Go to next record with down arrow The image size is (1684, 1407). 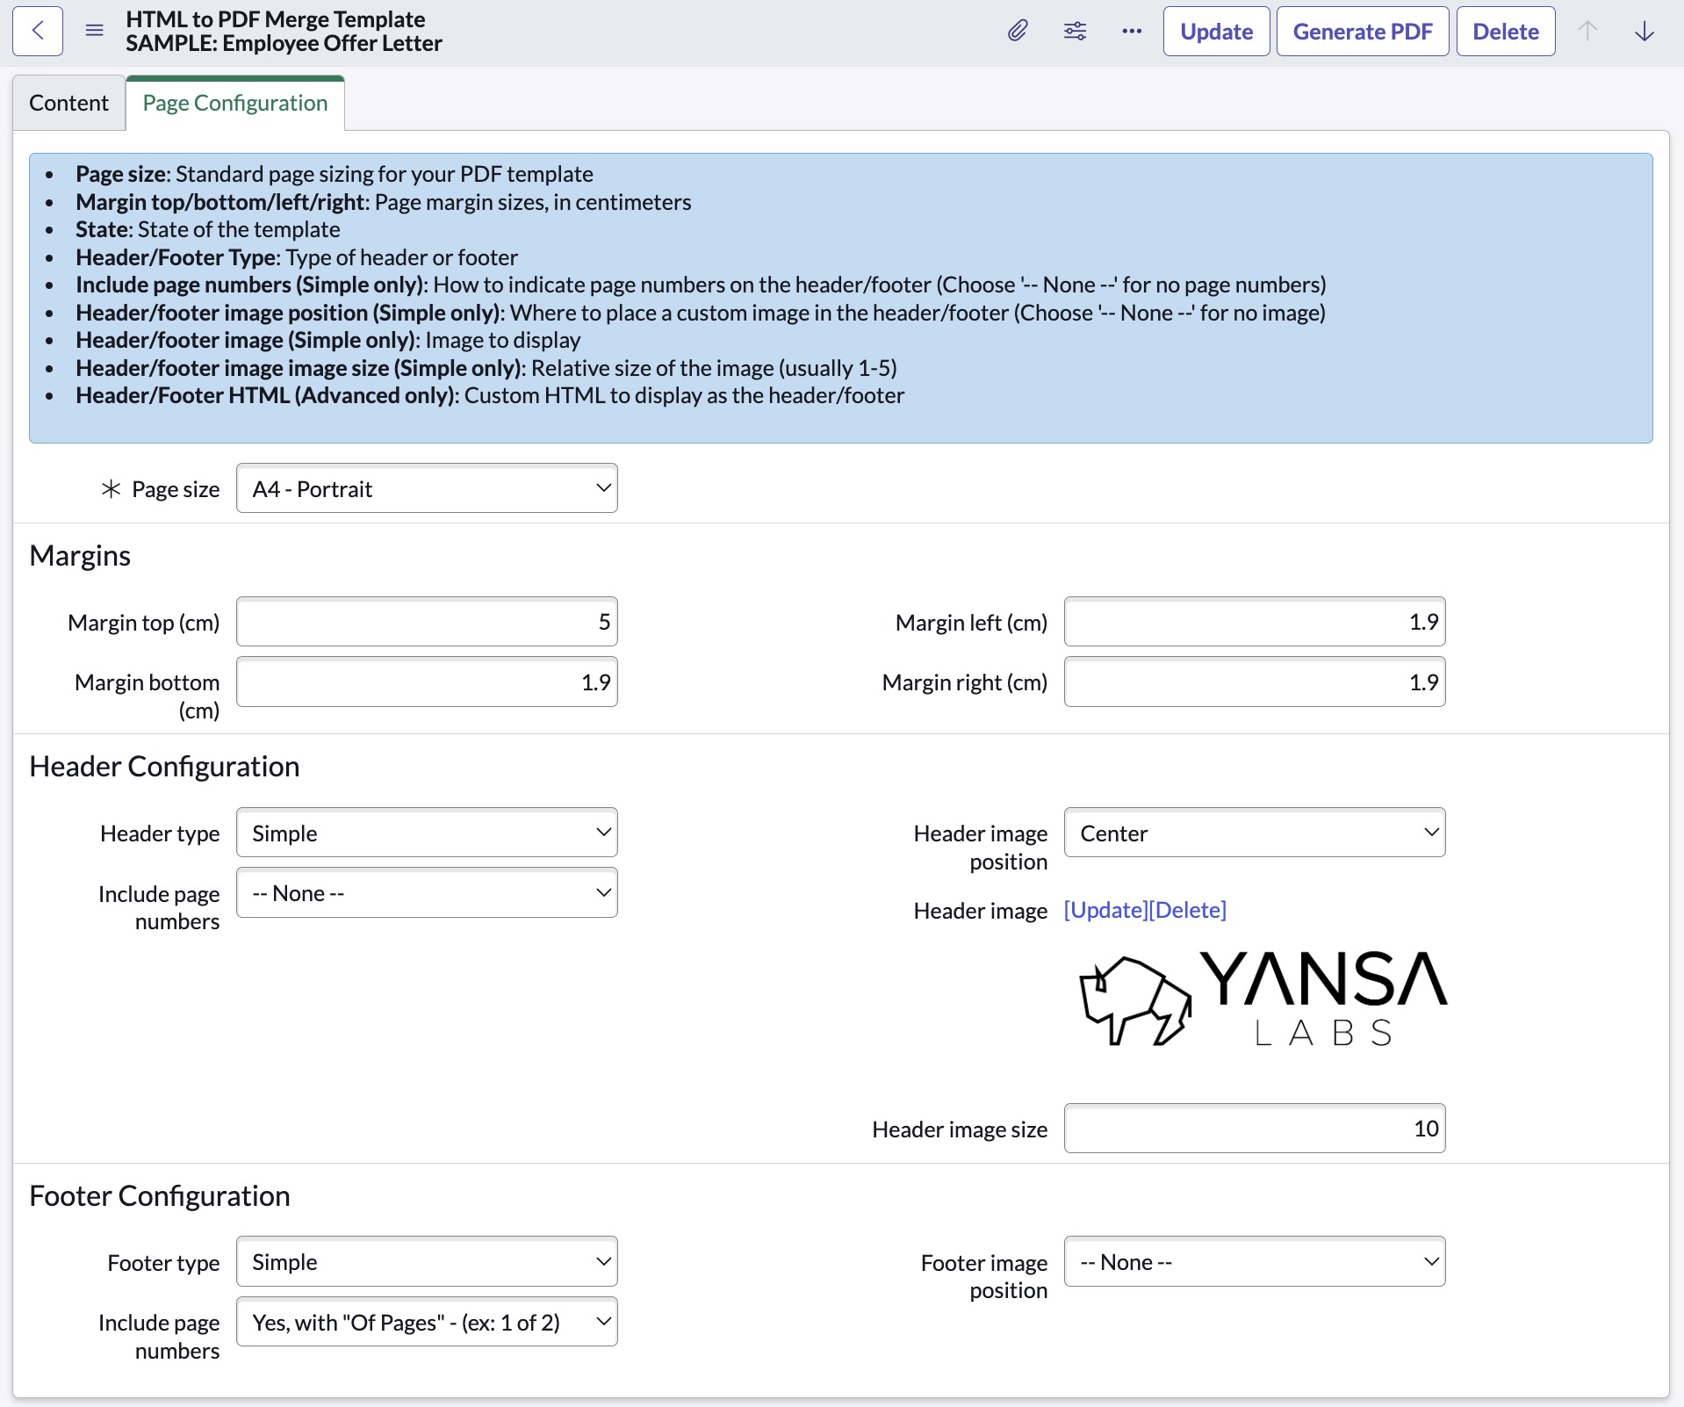(x=1644, y=31)
